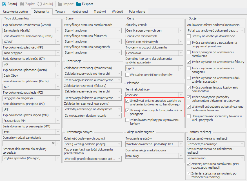Open the Terminal płatniczy eService dropdown

tap(181, 95)
